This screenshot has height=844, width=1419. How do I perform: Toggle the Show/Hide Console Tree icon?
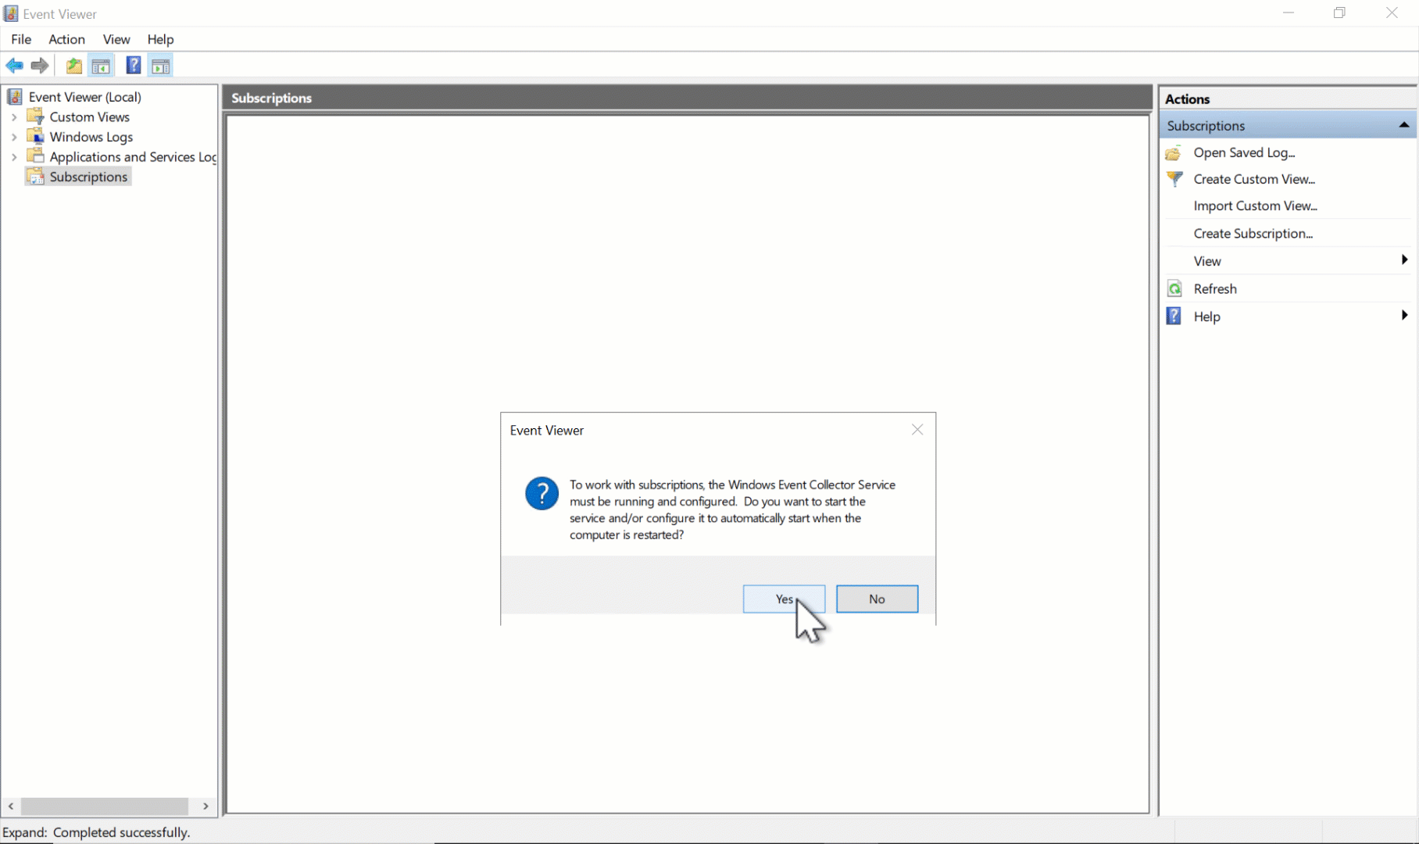(x=101, y=66)
